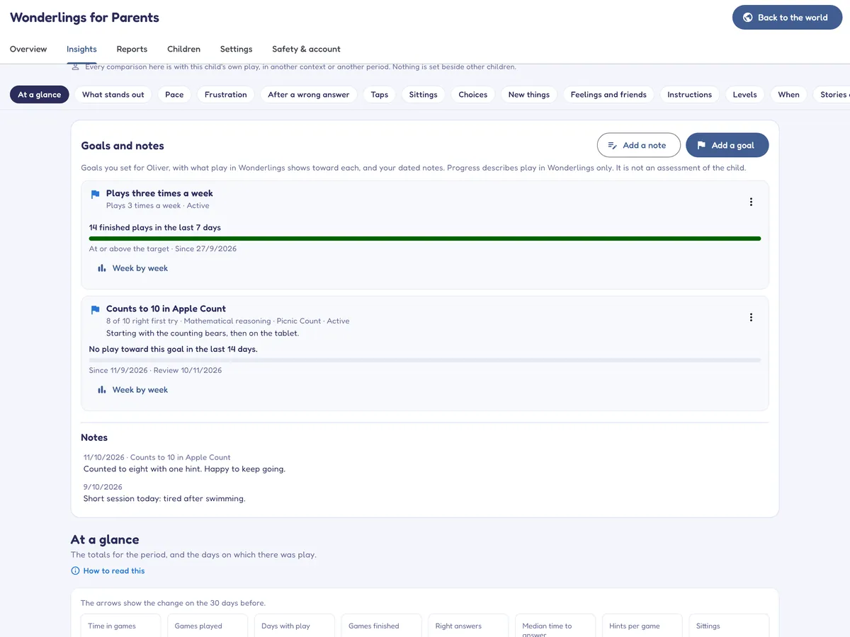850x637 pixels.
Task: Click the note icon in Add a note button
Action: [x=613, y=145]
